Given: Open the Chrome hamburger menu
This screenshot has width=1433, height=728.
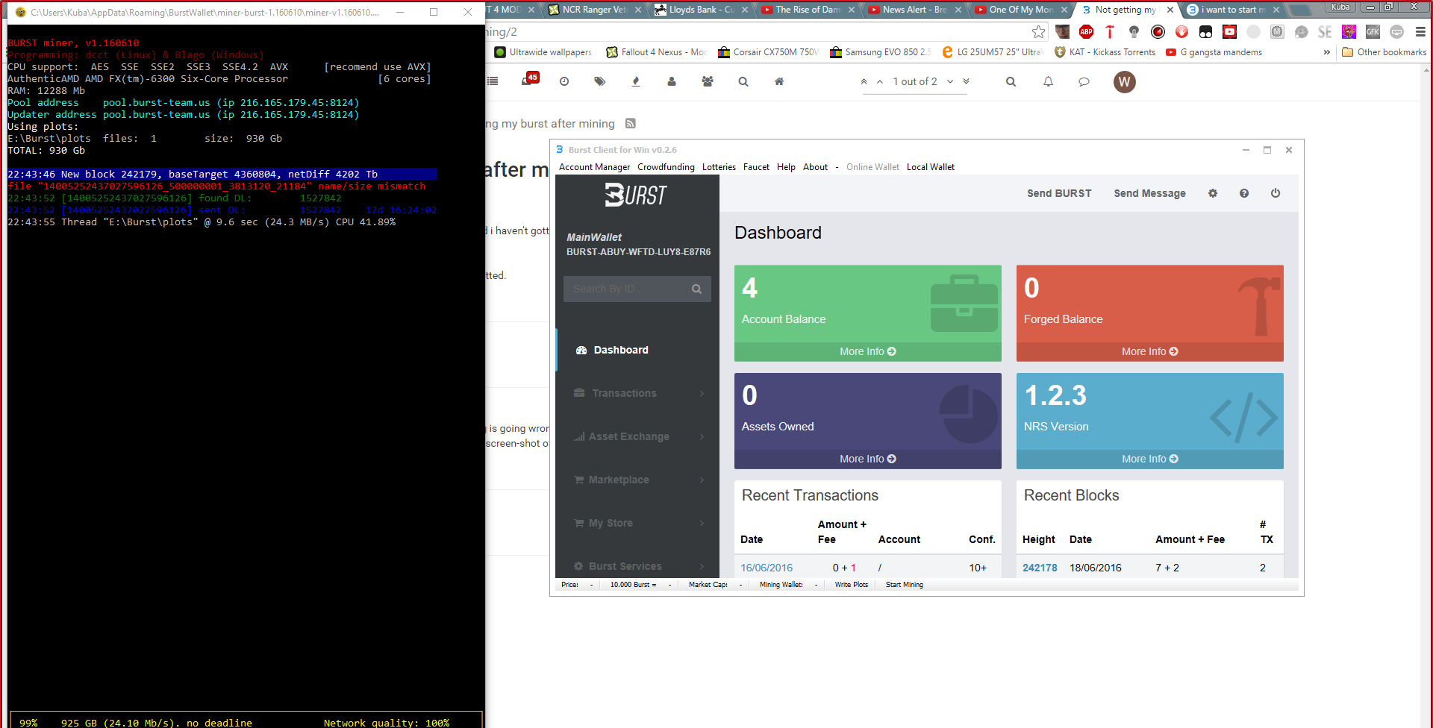Looking at the screenshot, I should tap(1420, 31).
